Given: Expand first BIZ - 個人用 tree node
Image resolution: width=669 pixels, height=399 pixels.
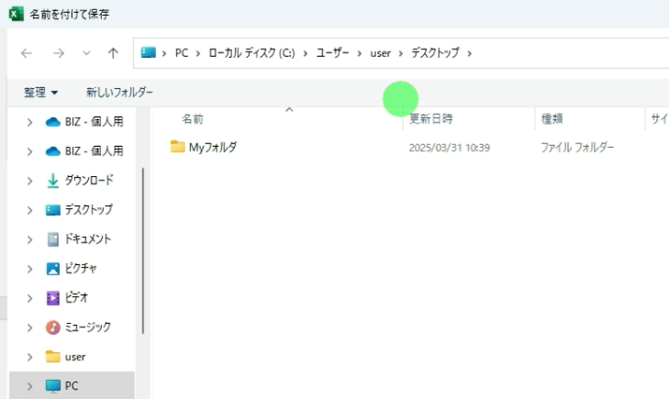Looking at the screenshot, I should click(x=29, y=122).
